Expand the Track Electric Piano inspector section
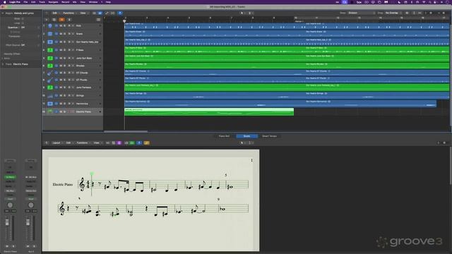452x254 pixels. (3, 64)
